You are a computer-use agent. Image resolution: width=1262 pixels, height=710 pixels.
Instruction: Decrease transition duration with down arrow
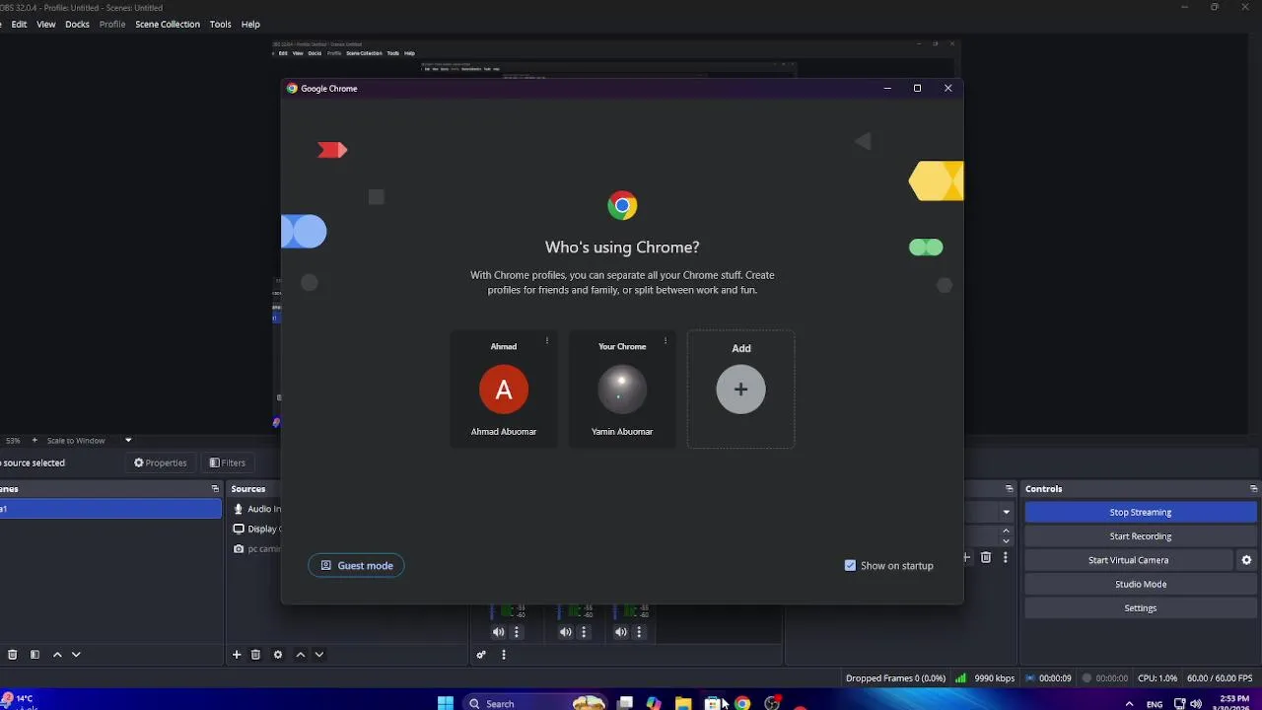click(x=1006, y=541)
